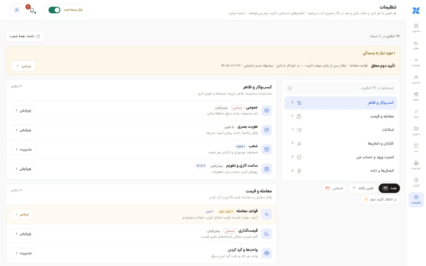Click ویرایش button for هویت بصری

coord(23,130)
